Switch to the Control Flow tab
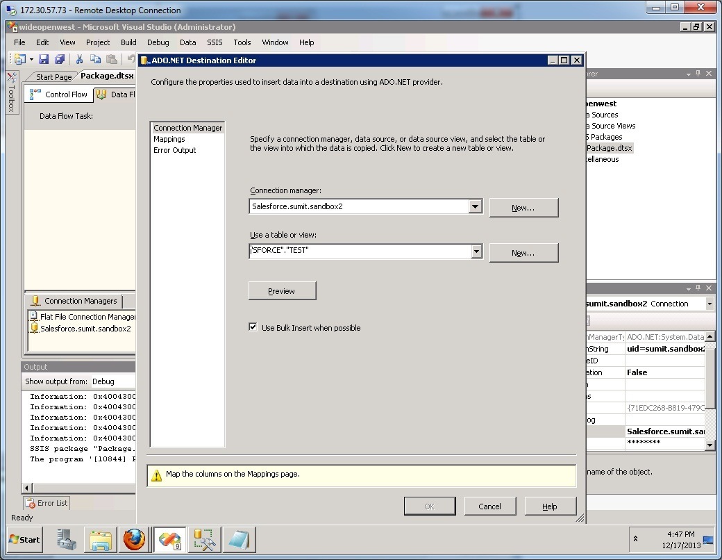This screenshot has height=560, width=722. [x=64, y=94]
